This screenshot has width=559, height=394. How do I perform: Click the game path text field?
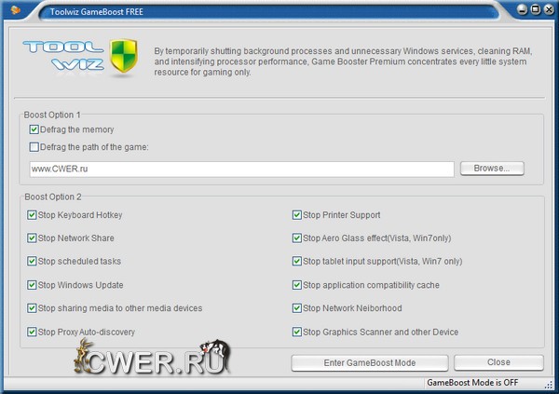240,170
